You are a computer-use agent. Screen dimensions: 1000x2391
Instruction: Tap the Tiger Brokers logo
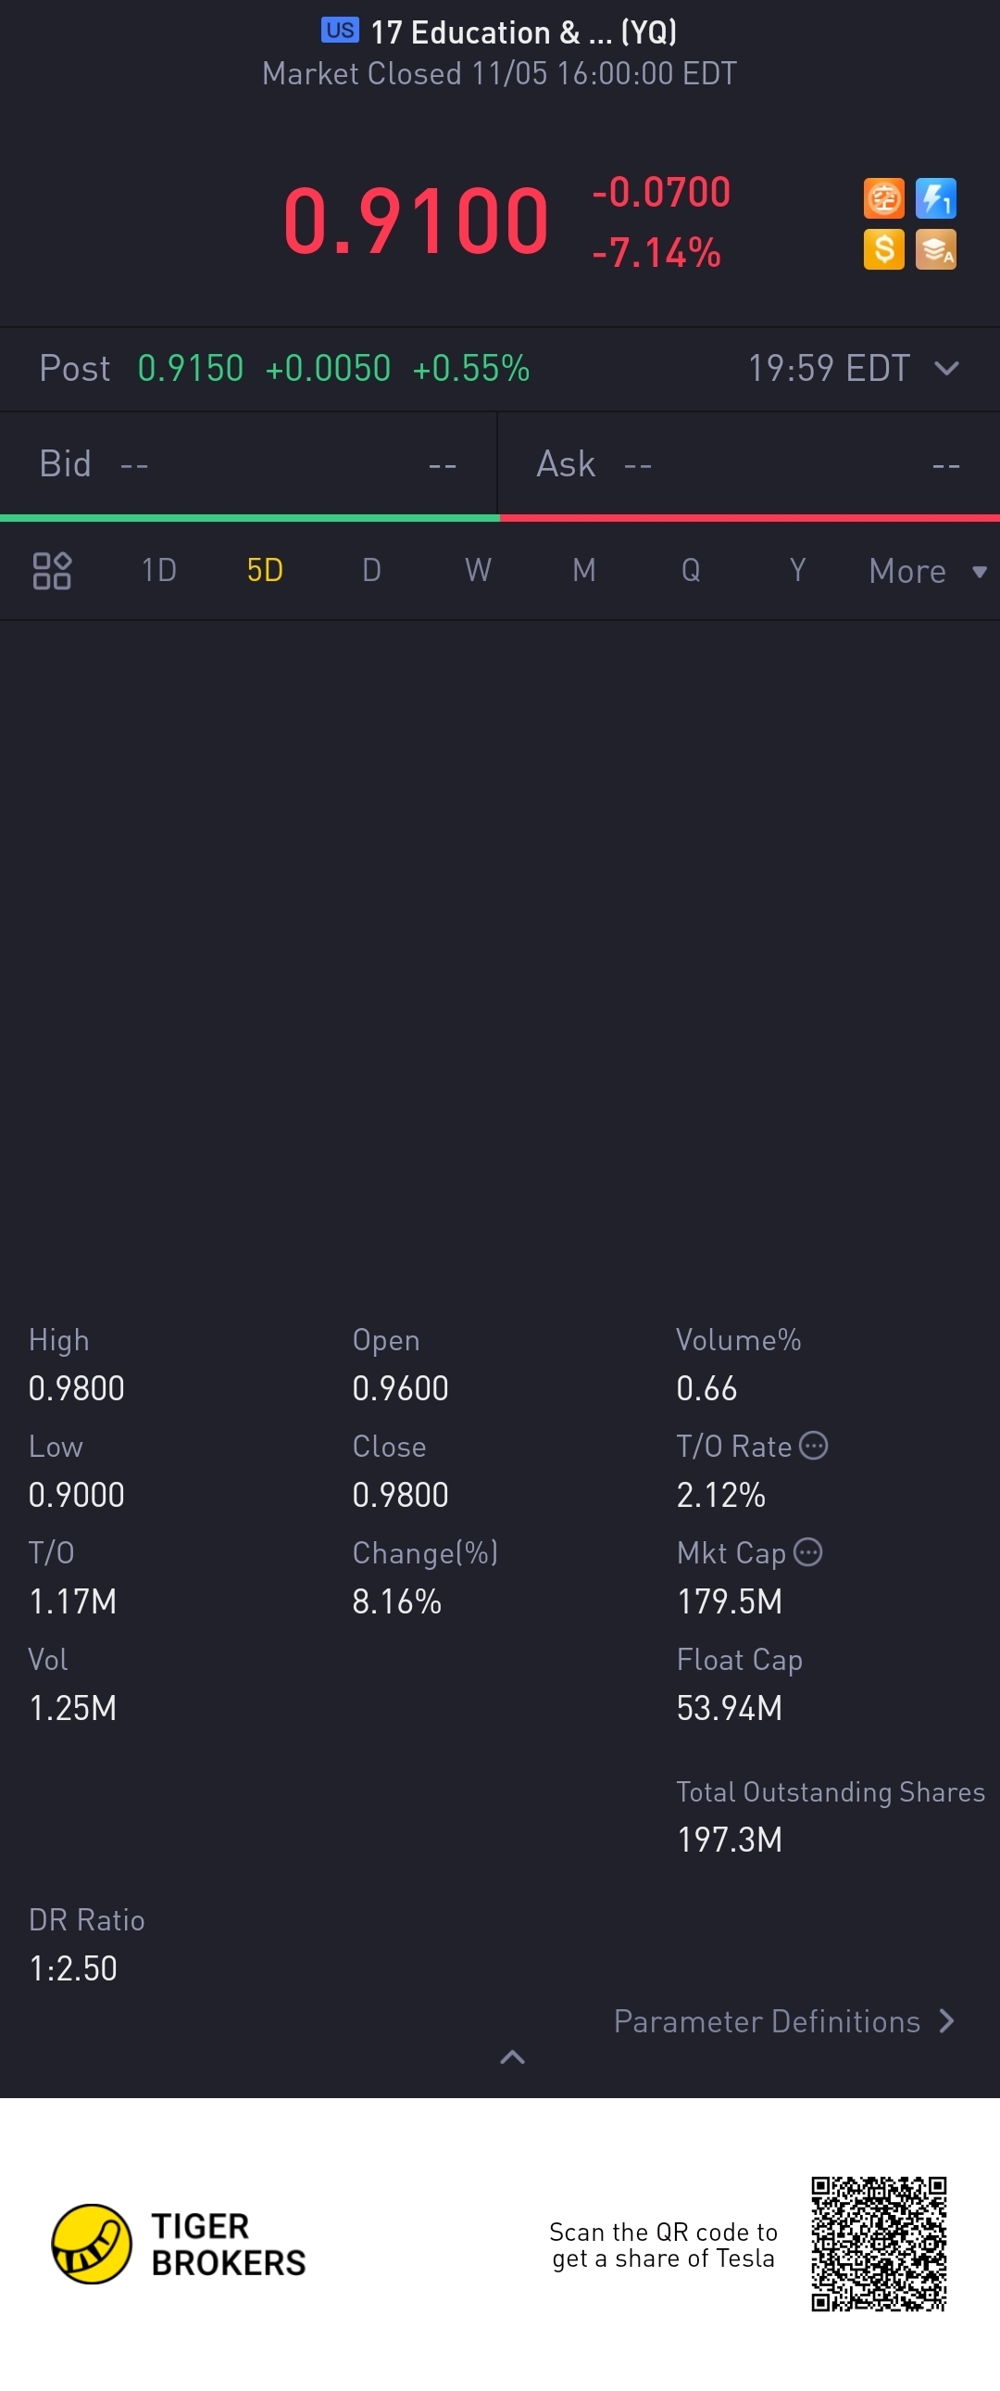(178, 2245)
